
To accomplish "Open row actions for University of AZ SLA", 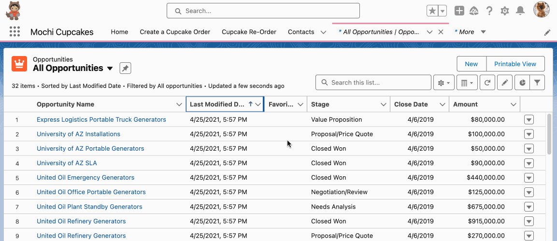I will (x=529, y=163).
